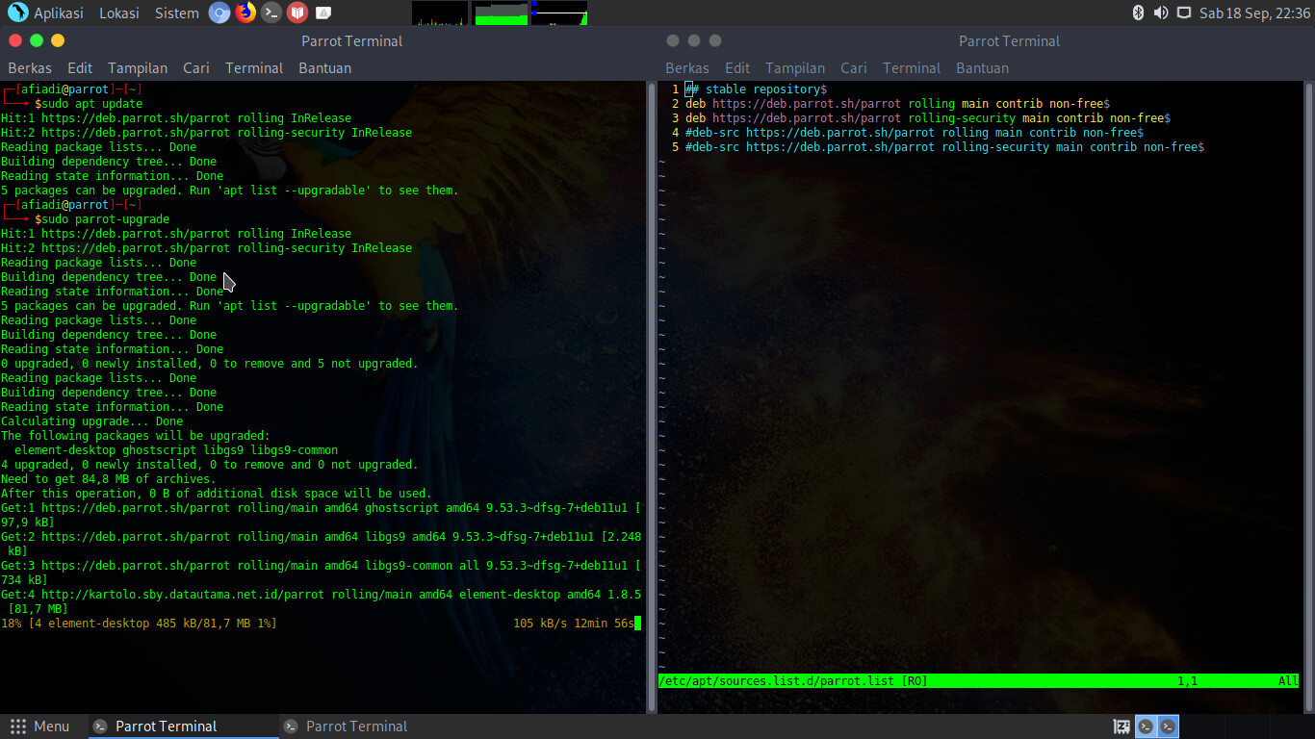Click the 'Get:4 http://kartolo.sby.datautama.net.id' line

321,595
